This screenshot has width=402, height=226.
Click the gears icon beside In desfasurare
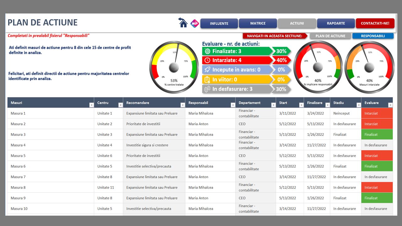207,89
